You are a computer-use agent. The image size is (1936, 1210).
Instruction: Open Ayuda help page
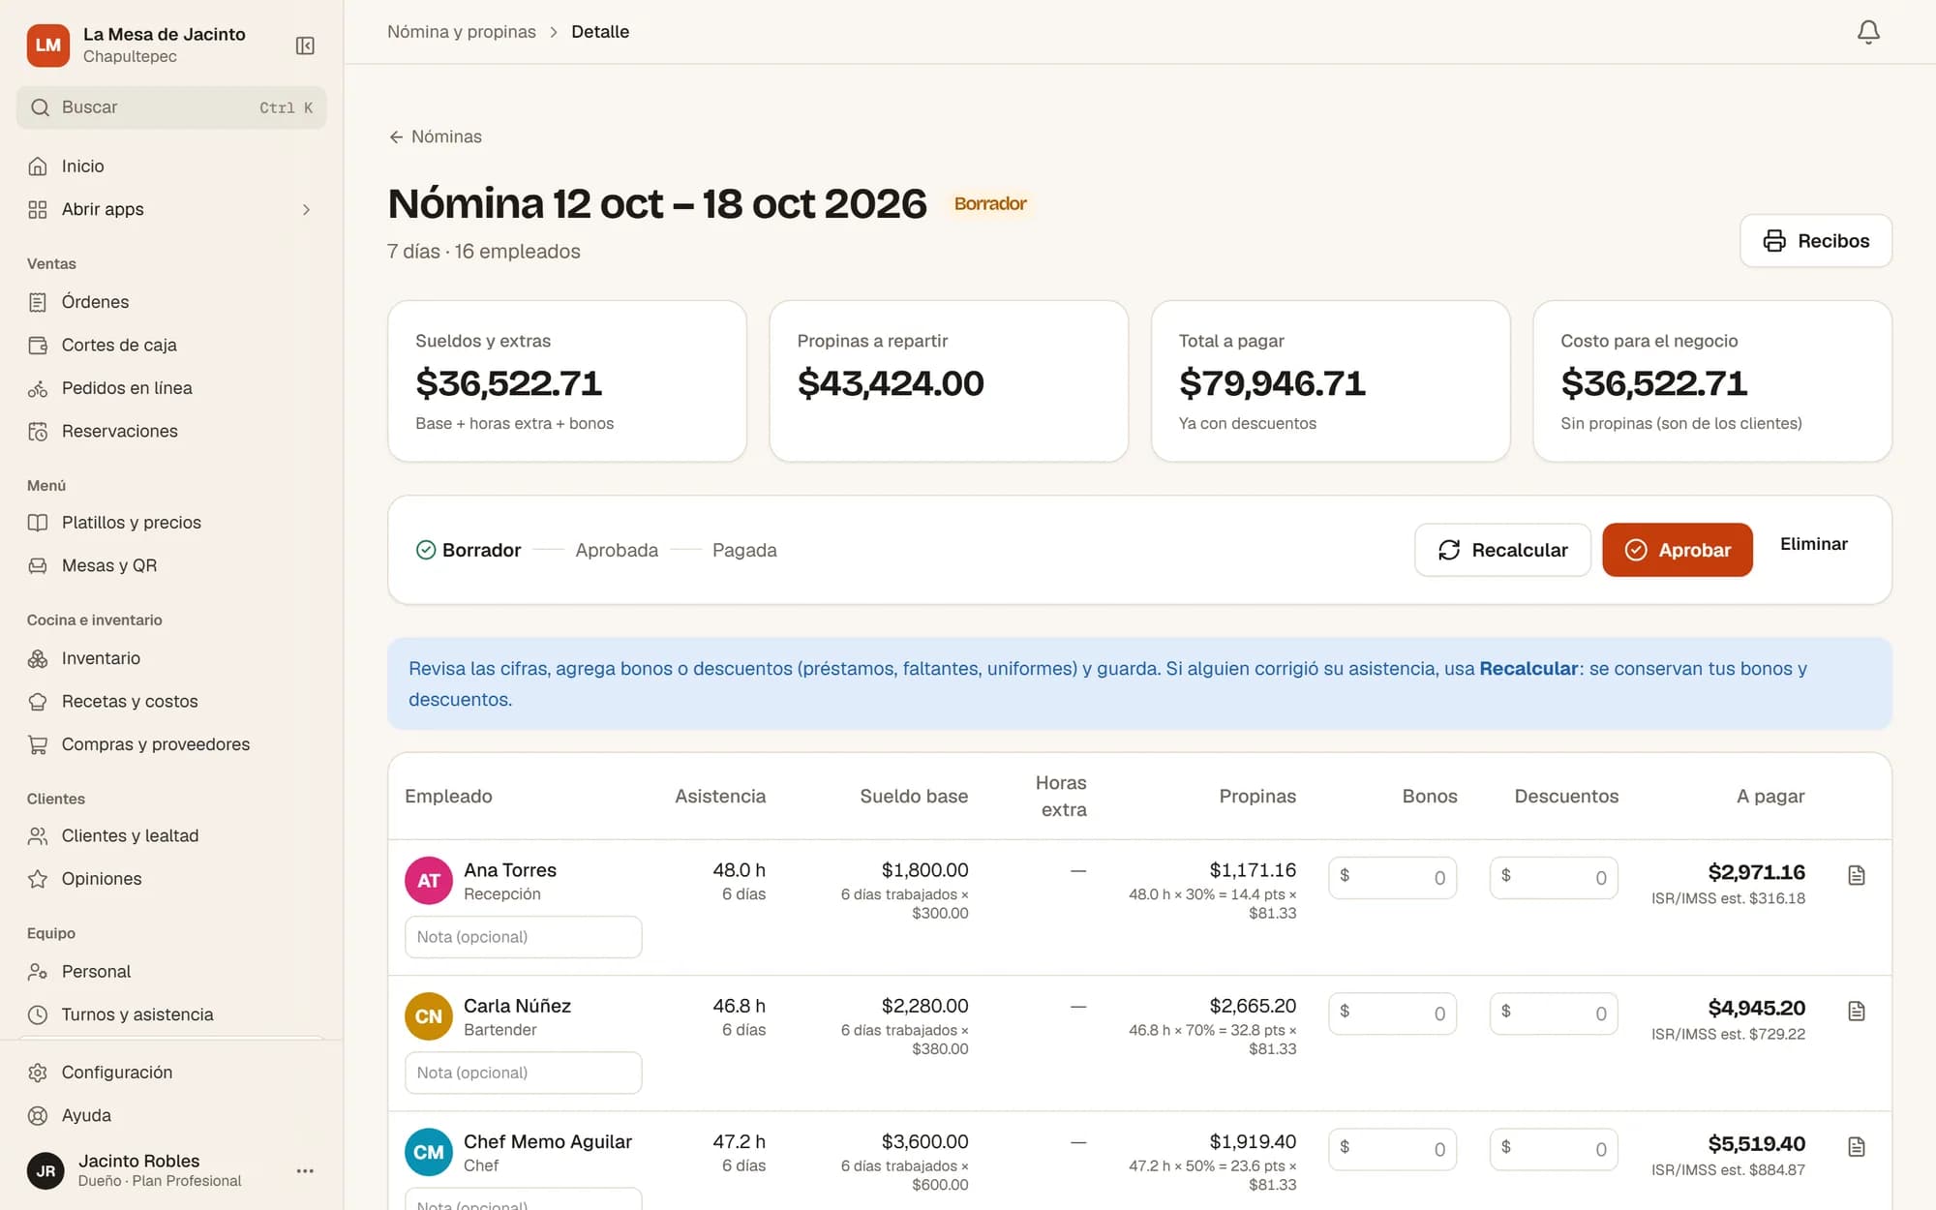(x=171, y=1115)
